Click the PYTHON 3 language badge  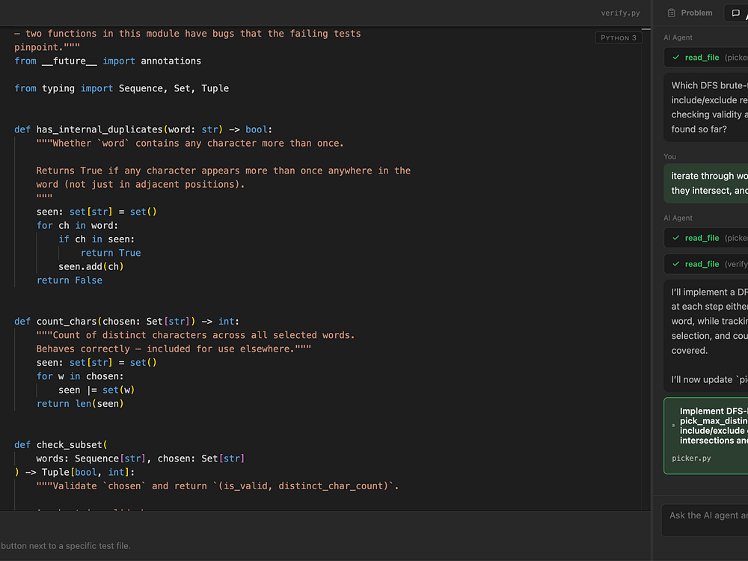pyautogui.click(x=619, y=37)
